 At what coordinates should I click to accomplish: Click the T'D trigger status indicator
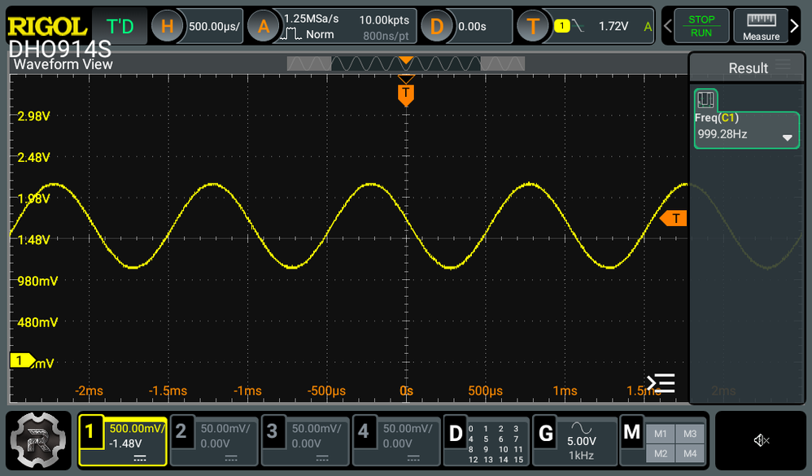[120, 26]
